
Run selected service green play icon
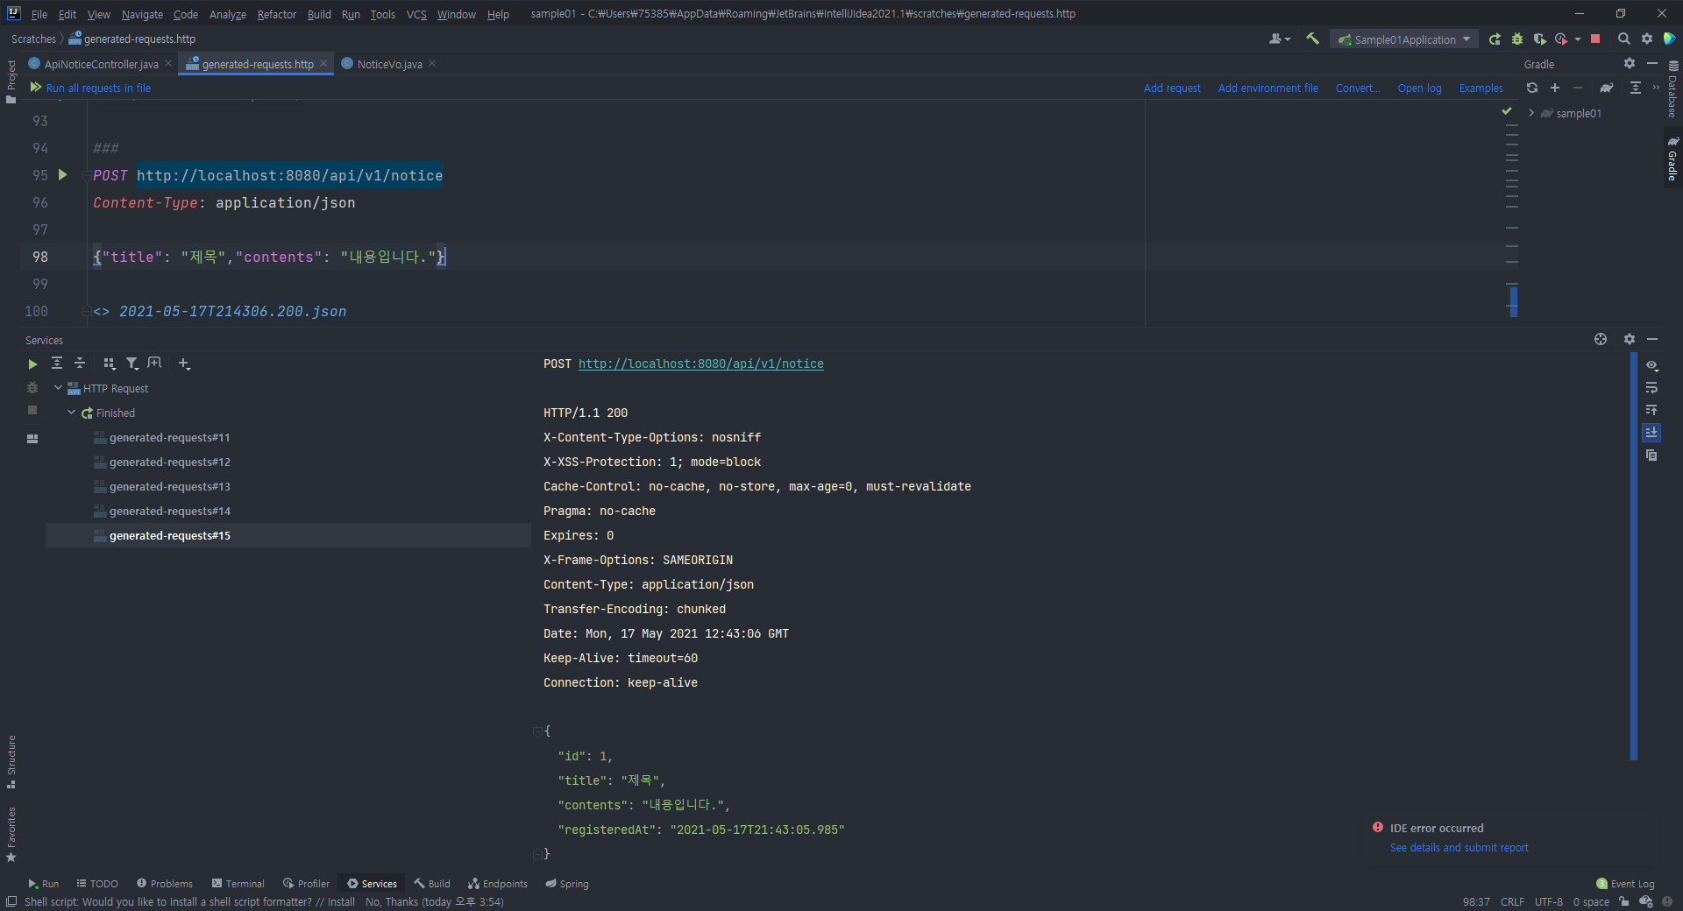(x=32, y=364)
